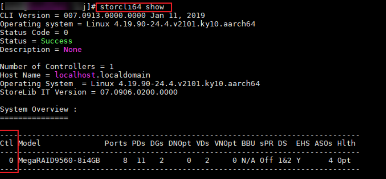The width and height of the screenshot is (386, 179).
Task: Click the magenta localhost host name
Action: pos(73,75)
